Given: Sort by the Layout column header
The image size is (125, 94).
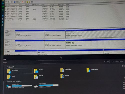Looking at the screenshot, I should [x=22, y=5].
